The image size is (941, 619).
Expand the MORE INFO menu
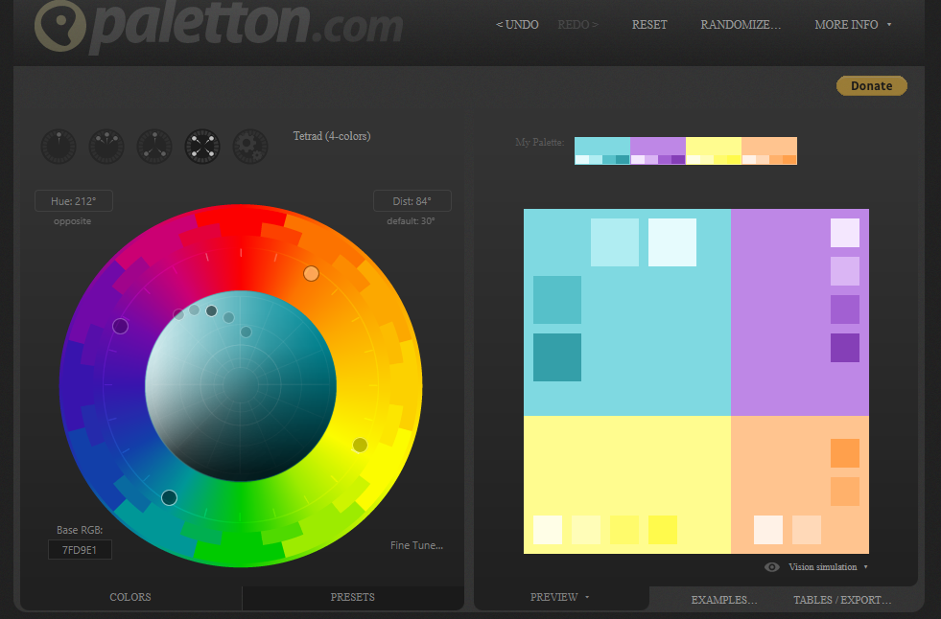click(852, 25)
